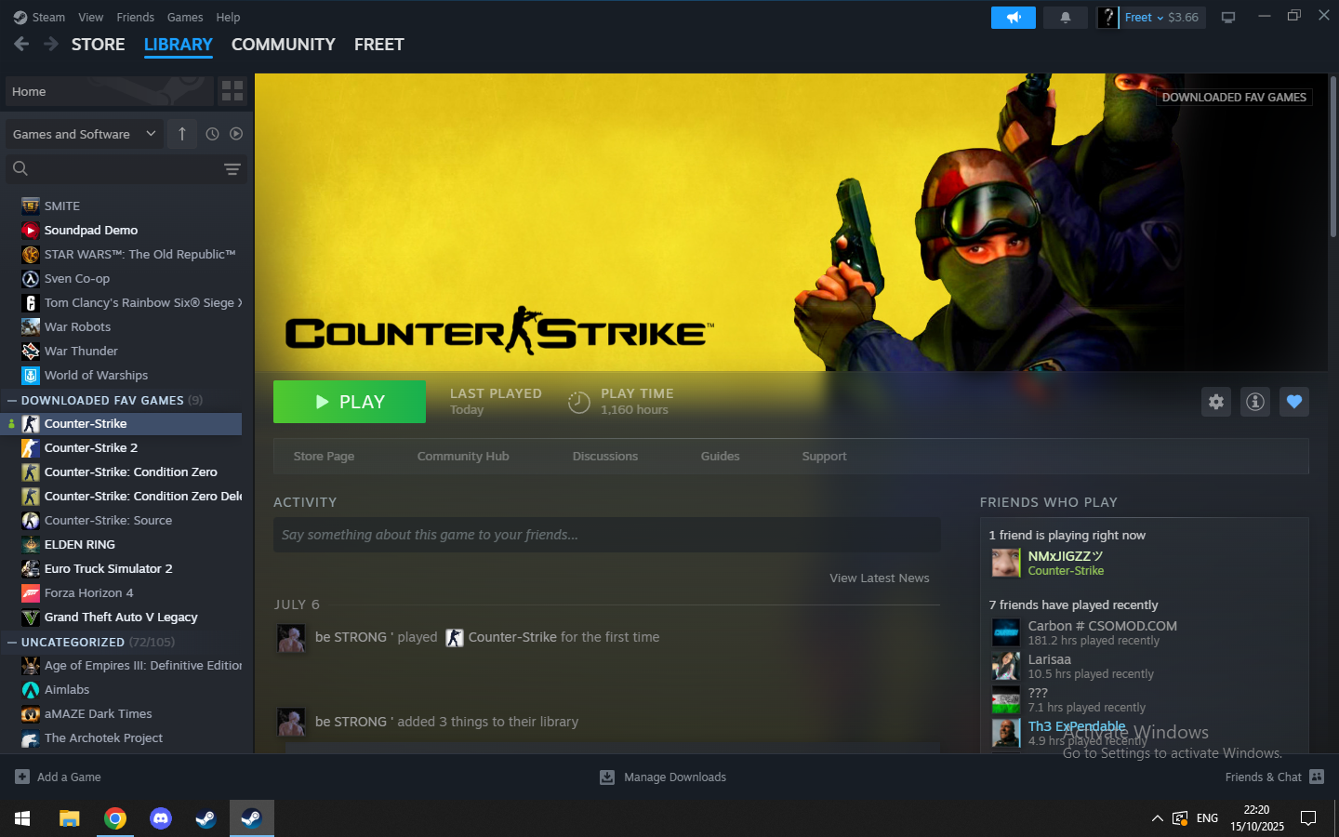Open advanced filter icon in search bar
The image size is (1339, 837).
pos(232,169)
